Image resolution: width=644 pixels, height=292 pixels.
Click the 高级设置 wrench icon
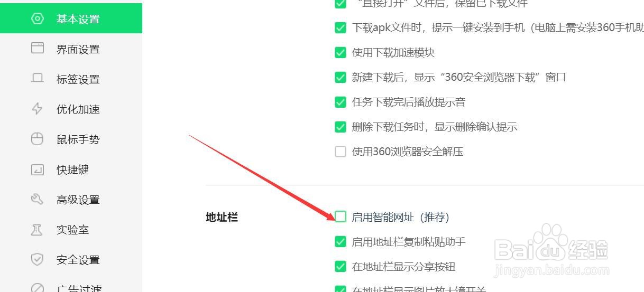[38, 199]
